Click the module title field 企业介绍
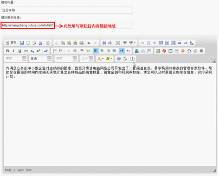This screenshot has height=176, width=219. pyautogui.click(x=67, y=10)
